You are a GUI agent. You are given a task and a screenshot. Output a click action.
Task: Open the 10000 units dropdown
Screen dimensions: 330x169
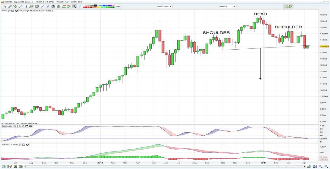tap(164, 6)
